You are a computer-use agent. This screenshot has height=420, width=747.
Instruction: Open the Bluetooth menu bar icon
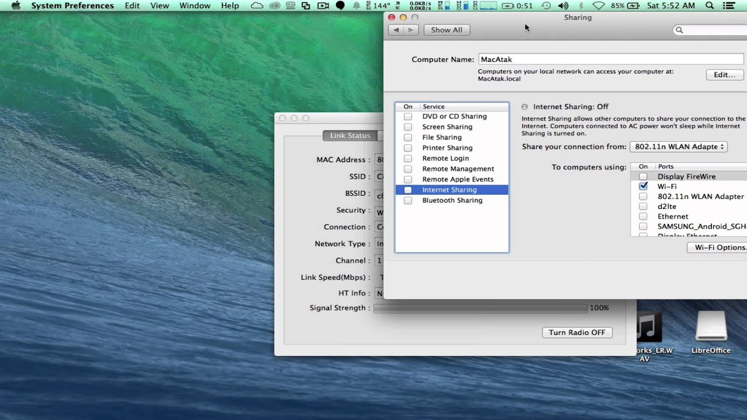point(581,5)
